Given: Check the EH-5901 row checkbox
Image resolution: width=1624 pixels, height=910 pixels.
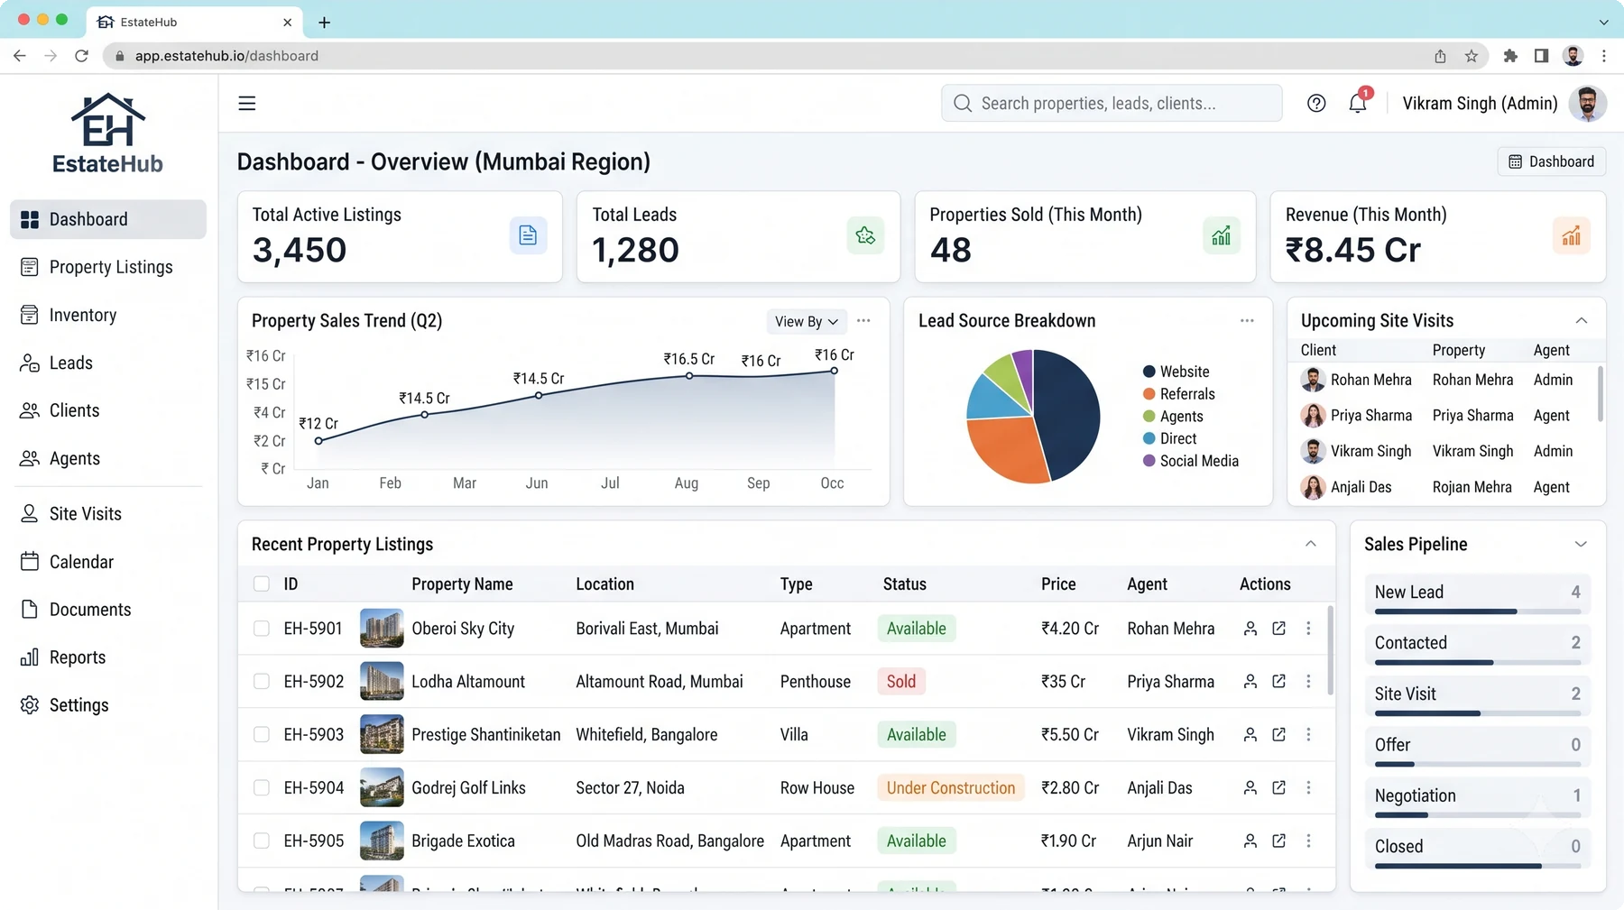Looking at the screenshot, I should click(x=262, y=629).
